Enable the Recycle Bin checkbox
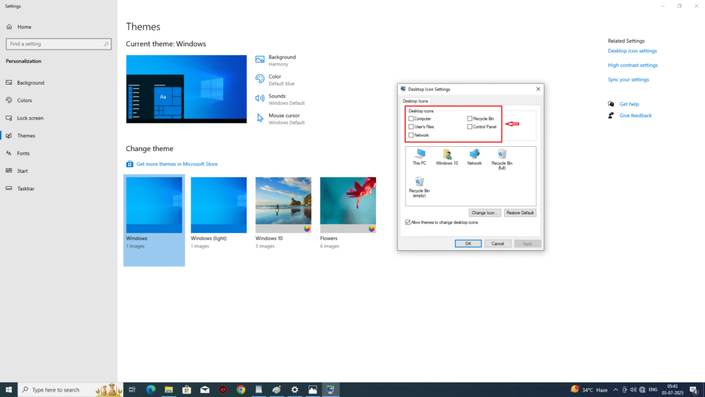The height and width of the screenshot is (397, 705). pos(470,119)
